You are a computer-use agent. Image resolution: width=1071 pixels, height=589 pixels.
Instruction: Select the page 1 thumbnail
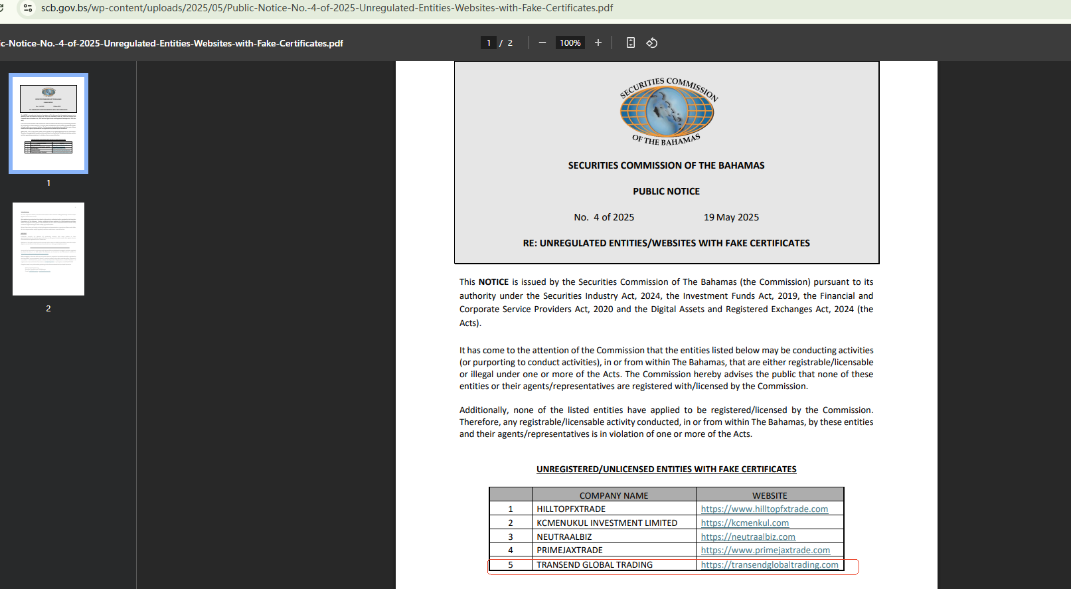coord(48,124)
